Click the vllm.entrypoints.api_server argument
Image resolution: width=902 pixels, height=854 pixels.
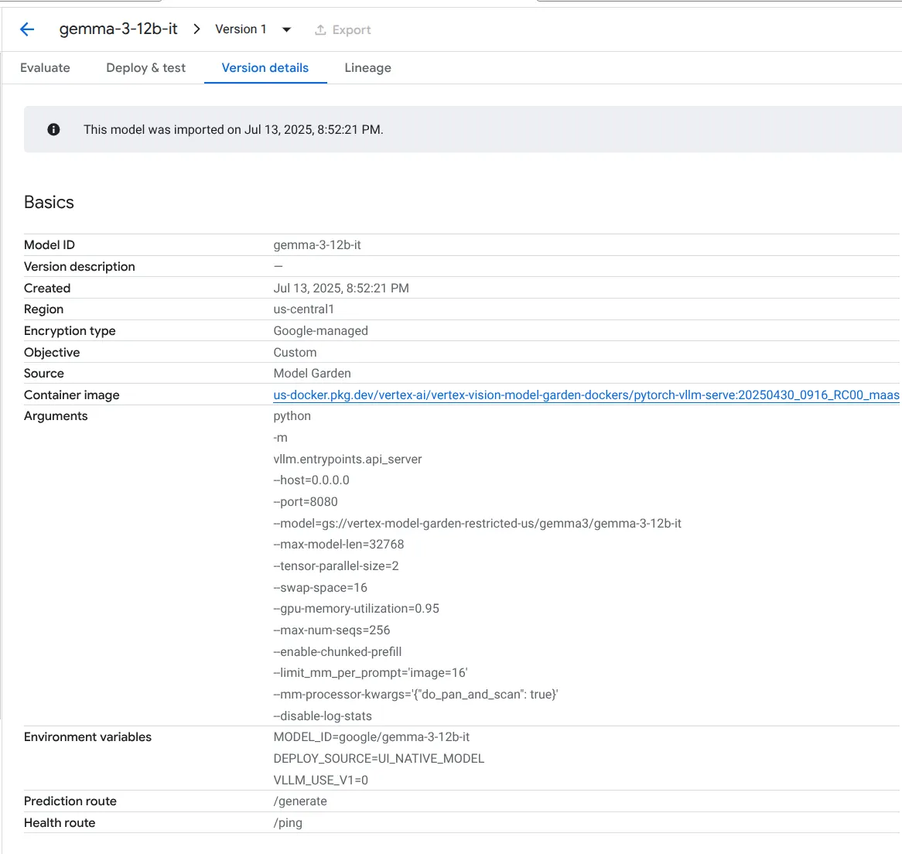click(347, 459)
